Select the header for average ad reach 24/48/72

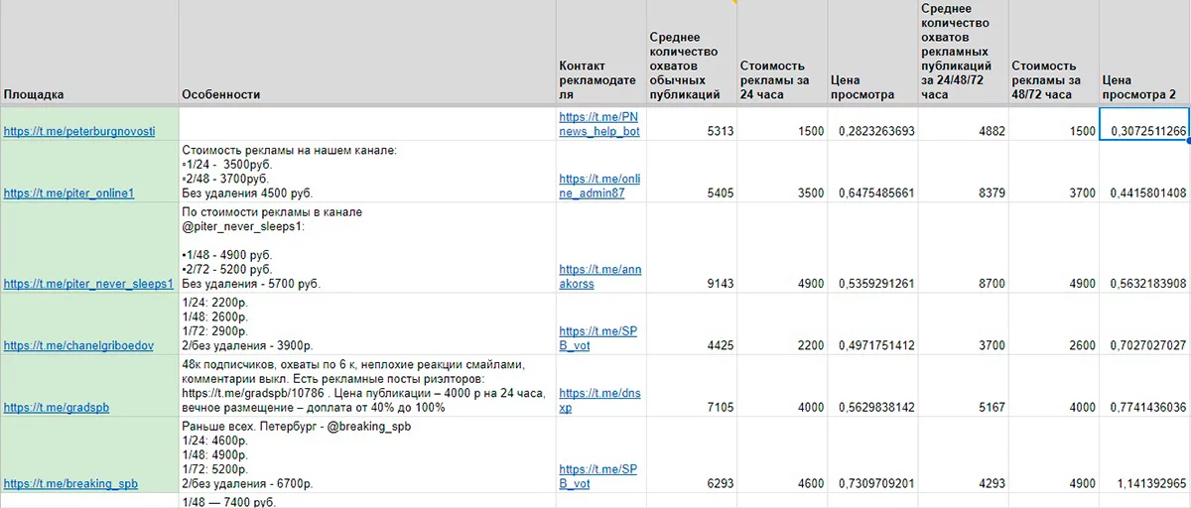pyautogui.click(x=962, y=52)
